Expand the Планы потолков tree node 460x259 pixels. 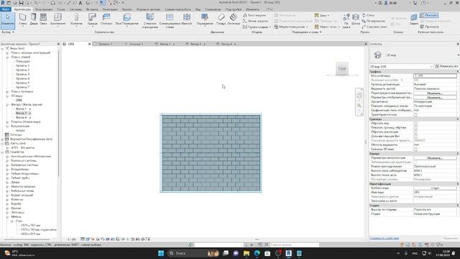pyautogui.click(x=7, y=91)
